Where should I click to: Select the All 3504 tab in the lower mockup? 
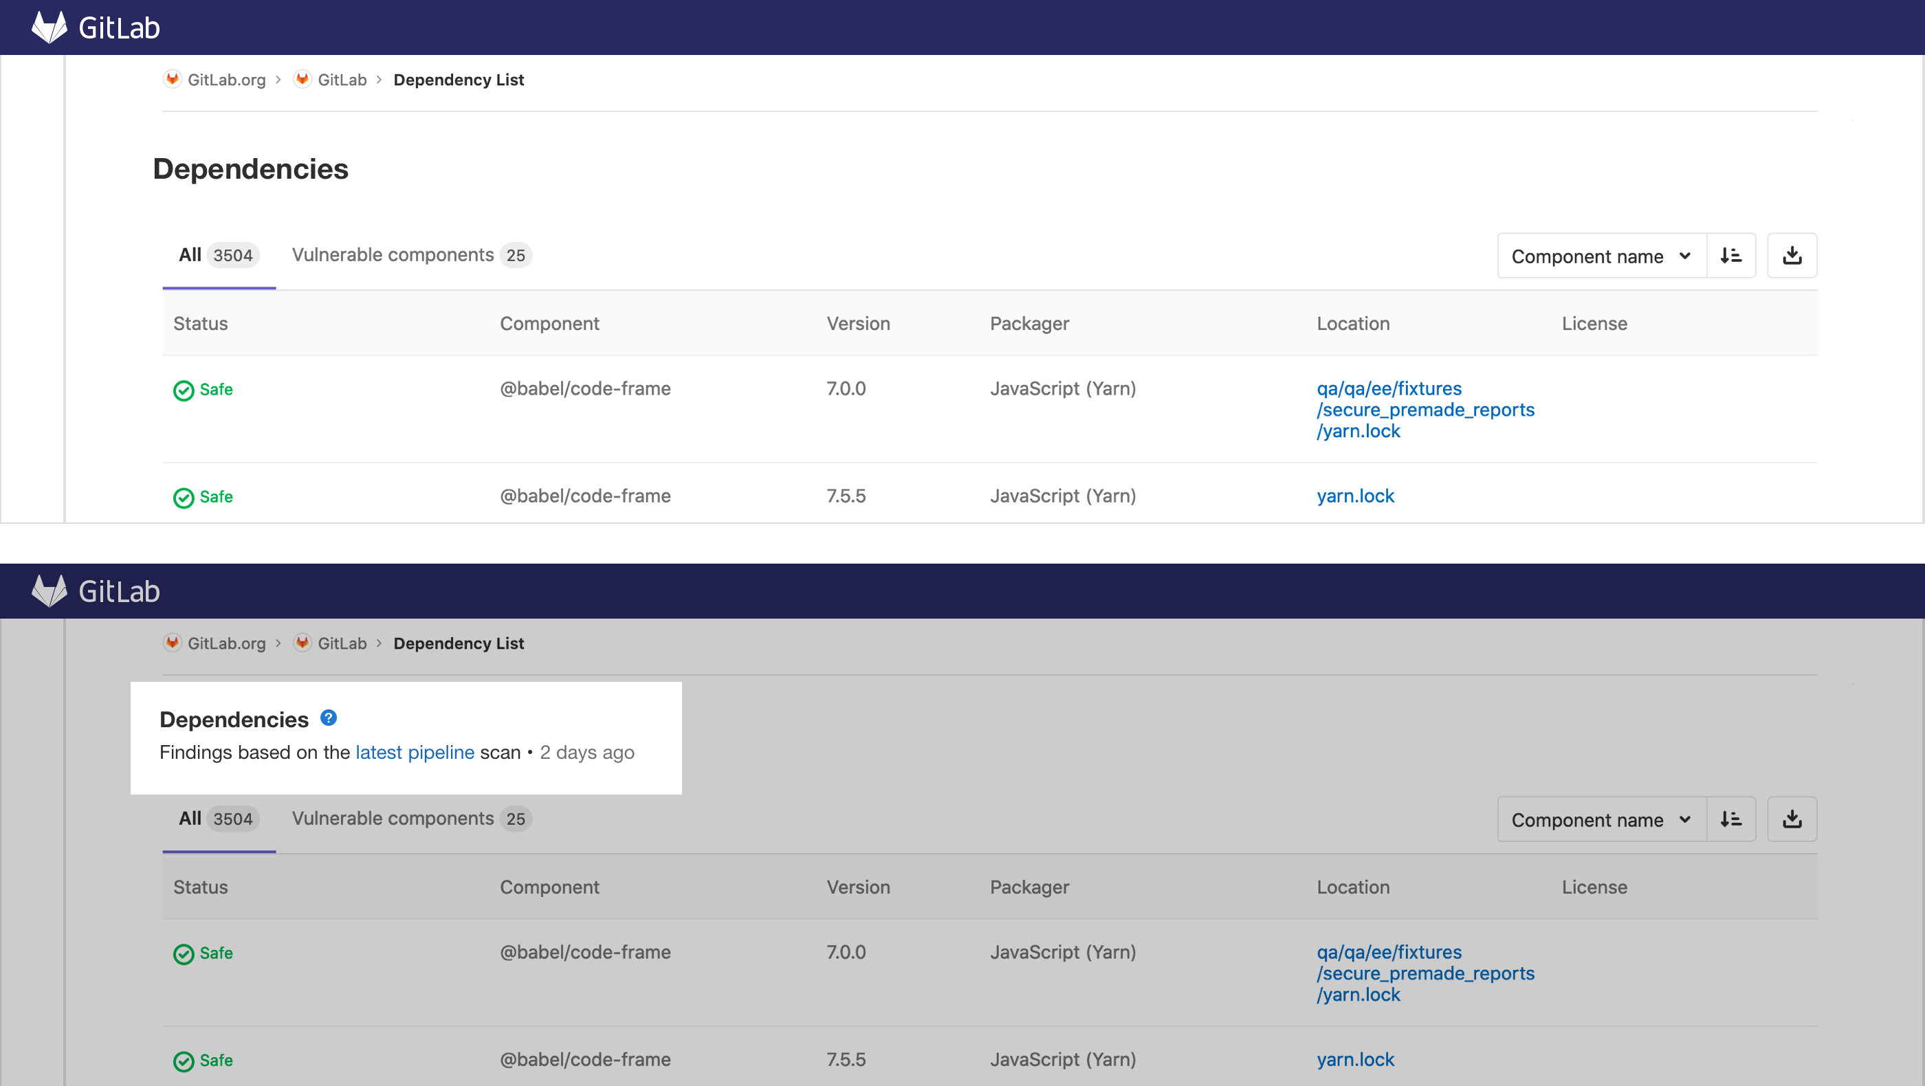tap(219, 819)
